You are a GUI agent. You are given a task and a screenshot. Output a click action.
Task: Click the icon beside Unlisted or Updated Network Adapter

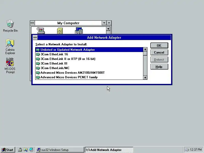coord(38,50)
